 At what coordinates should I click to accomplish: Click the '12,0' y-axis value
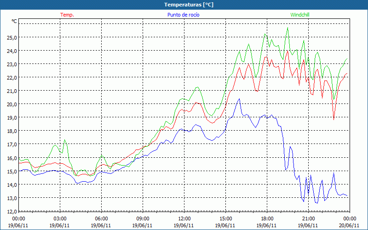point(11,212)
